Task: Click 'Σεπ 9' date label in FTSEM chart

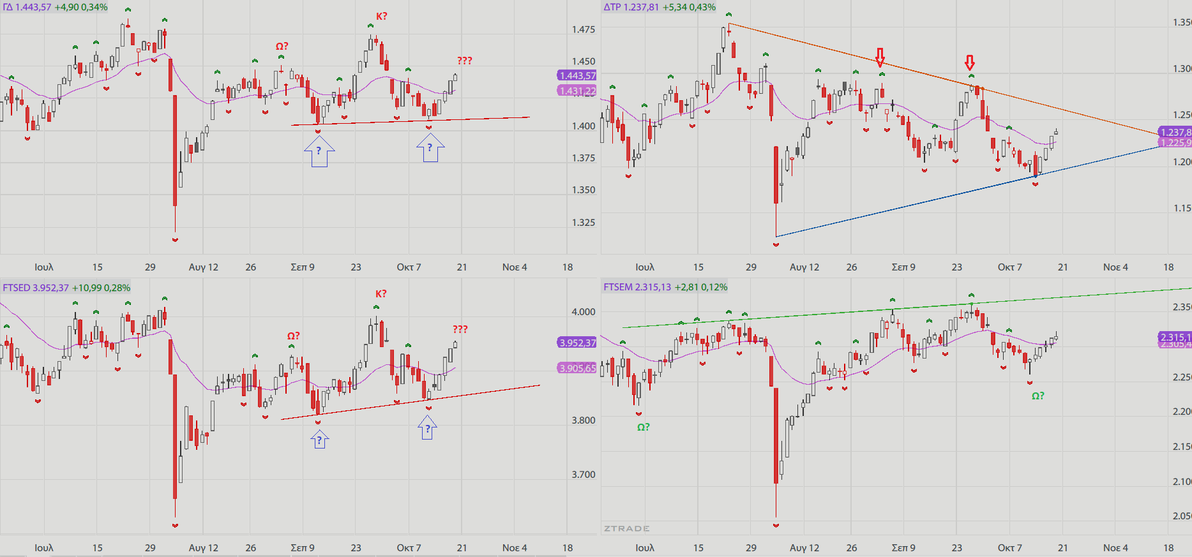Action: [x=903, y=547]
